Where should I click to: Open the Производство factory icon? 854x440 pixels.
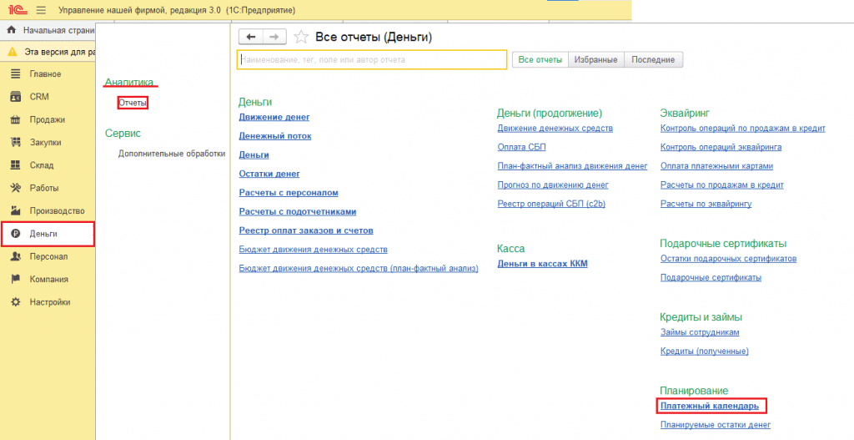coord(15,210)
